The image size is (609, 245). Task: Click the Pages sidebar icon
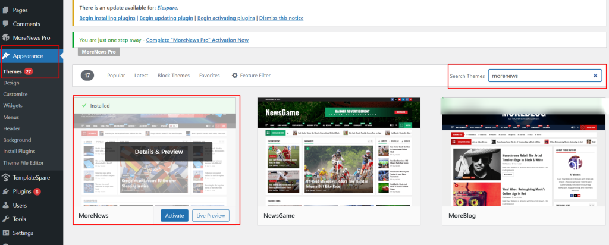[x=6, y=10]
